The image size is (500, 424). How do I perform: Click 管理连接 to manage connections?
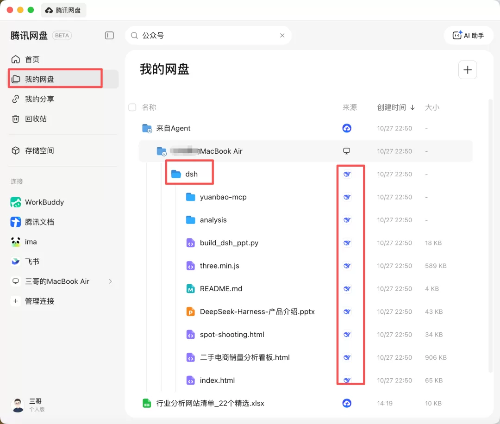pos(39,301)
